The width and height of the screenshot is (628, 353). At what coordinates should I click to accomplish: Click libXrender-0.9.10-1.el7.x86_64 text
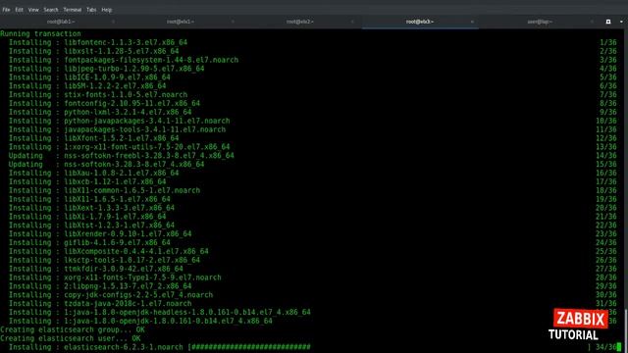tap(128, 234)
